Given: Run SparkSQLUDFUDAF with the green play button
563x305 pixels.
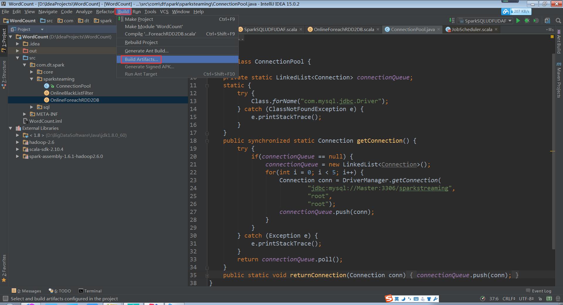Looking at the screenshot, I should point(518,21).
